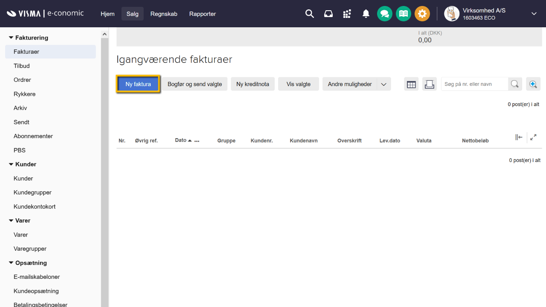Open the Virksomhed A/S account dropdown

tap(534, 14)
